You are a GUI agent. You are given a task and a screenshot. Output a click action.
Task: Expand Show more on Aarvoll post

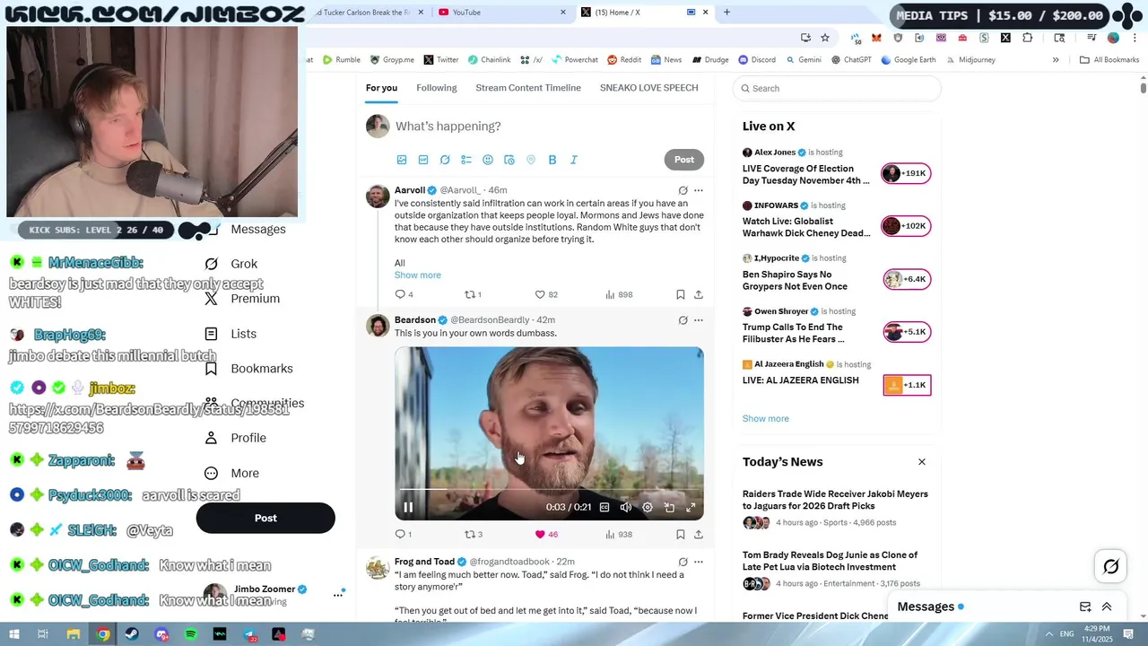[418, 275]
